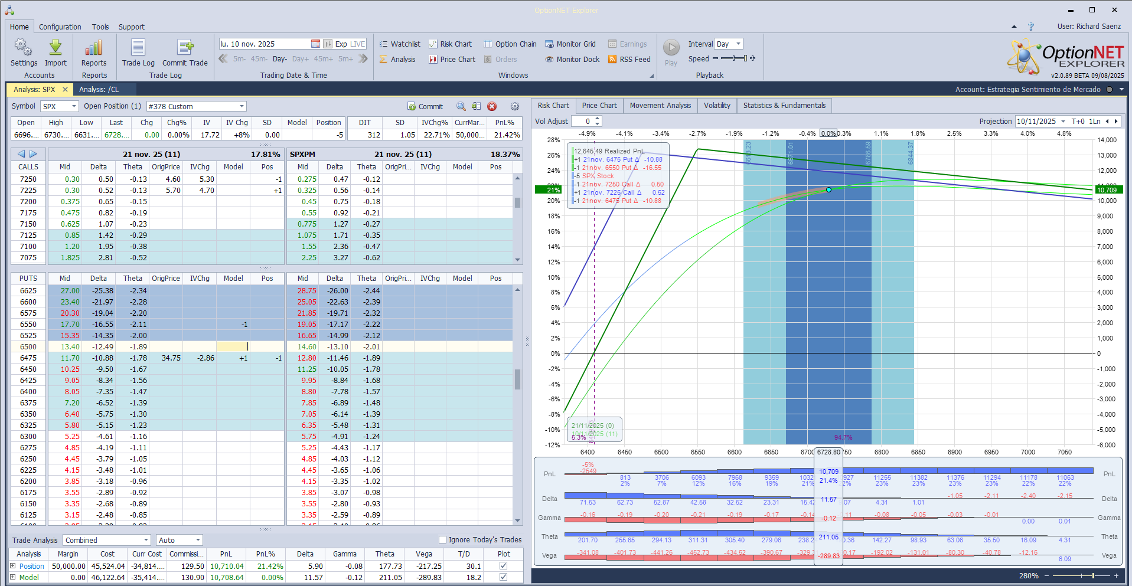Toggle LIVE mode in date bar
This screenshot has width=1132, height=586.
click(x=358, y=44)
